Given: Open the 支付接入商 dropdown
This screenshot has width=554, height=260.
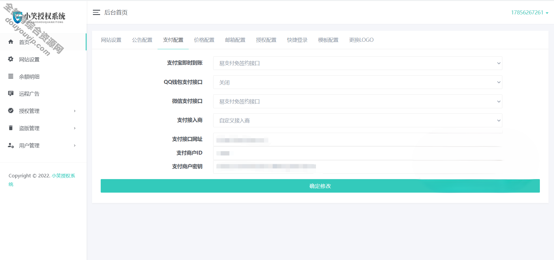Looking at the screenshot, I should click(x=358, y=120).
